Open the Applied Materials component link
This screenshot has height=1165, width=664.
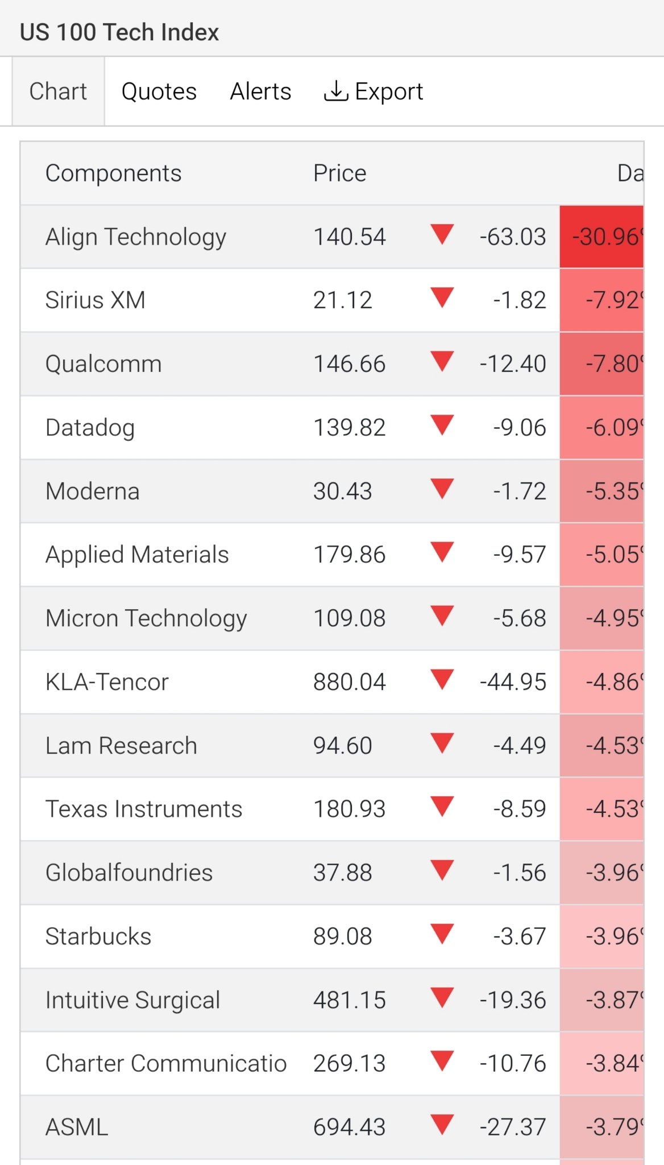pos(137,555)
